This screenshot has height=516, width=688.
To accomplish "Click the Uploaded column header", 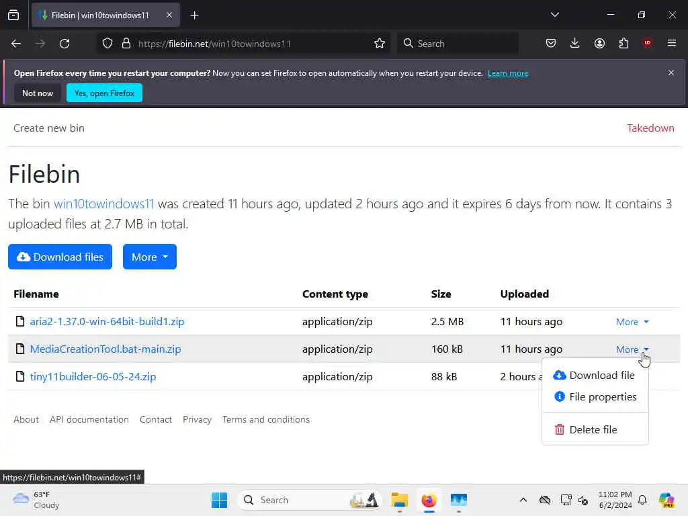I will click(x=524, y=294).
